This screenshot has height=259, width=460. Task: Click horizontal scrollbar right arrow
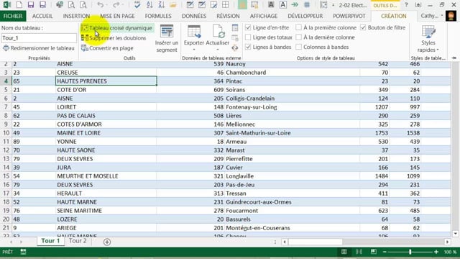[x=447, y=242]
